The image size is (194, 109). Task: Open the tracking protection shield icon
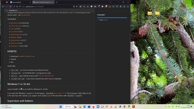click(14, 7)
